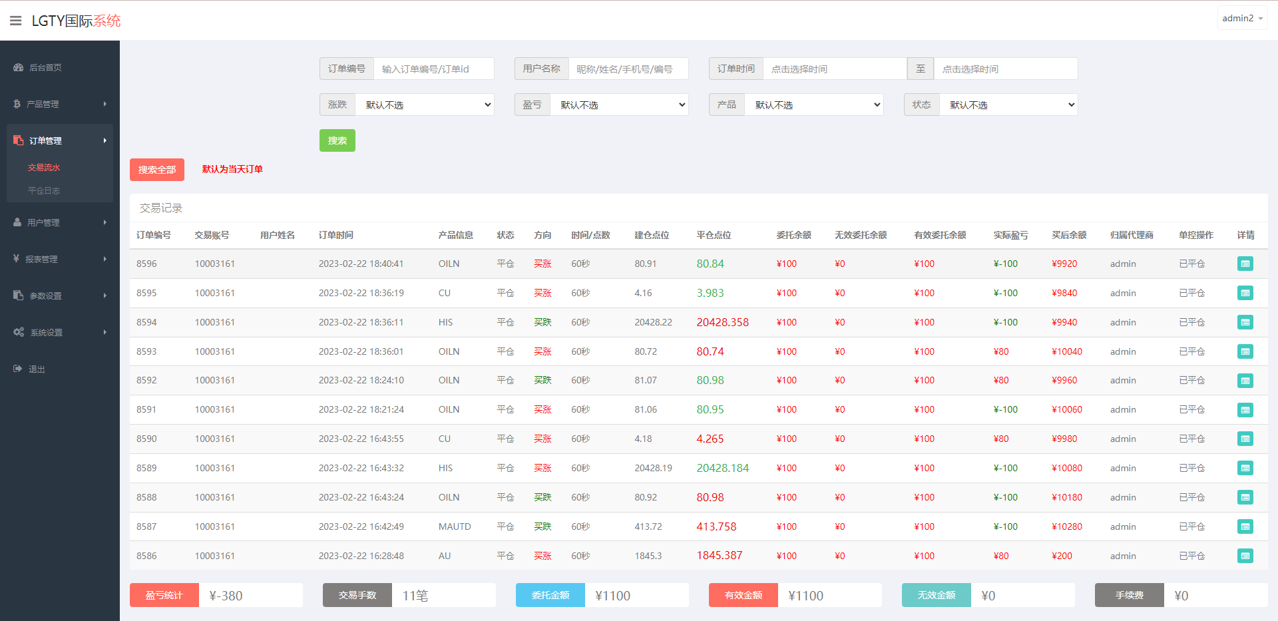Screen dimensions: 1278x621
Task: Select 平仓日志 in the sidebar
Action: 44,191
